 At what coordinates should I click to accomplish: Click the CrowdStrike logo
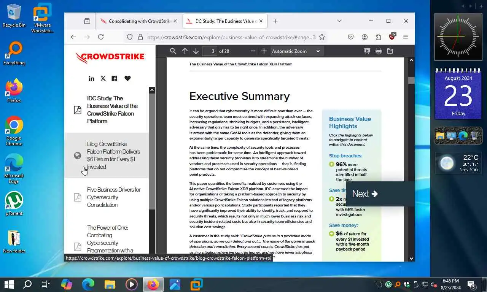tap(110, 57)
